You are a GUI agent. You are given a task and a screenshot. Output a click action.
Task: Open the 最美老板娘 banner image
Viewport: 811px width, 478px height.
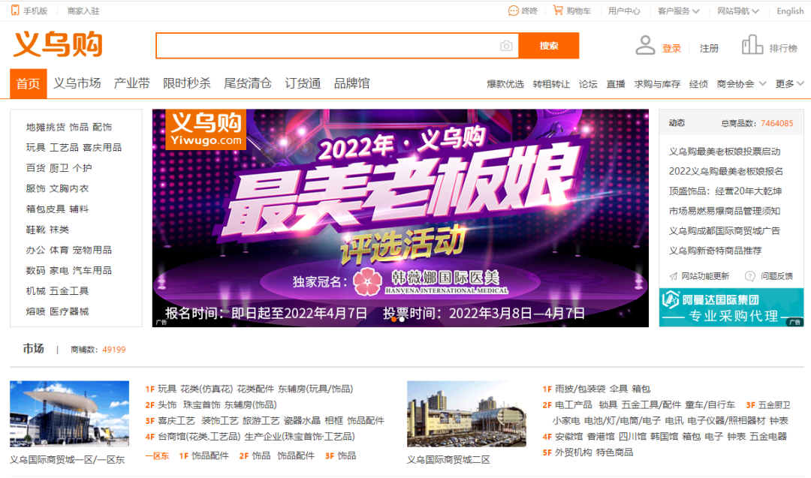coord(400,218)
